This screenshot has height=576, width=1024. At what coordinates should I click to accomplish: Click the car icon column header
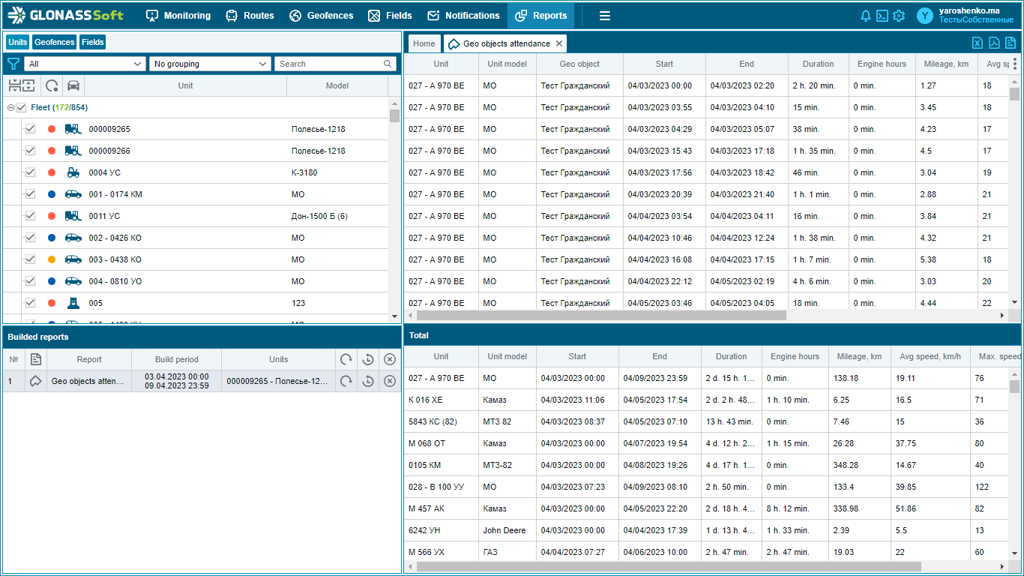pyautogui.click(x=73, y=85)
